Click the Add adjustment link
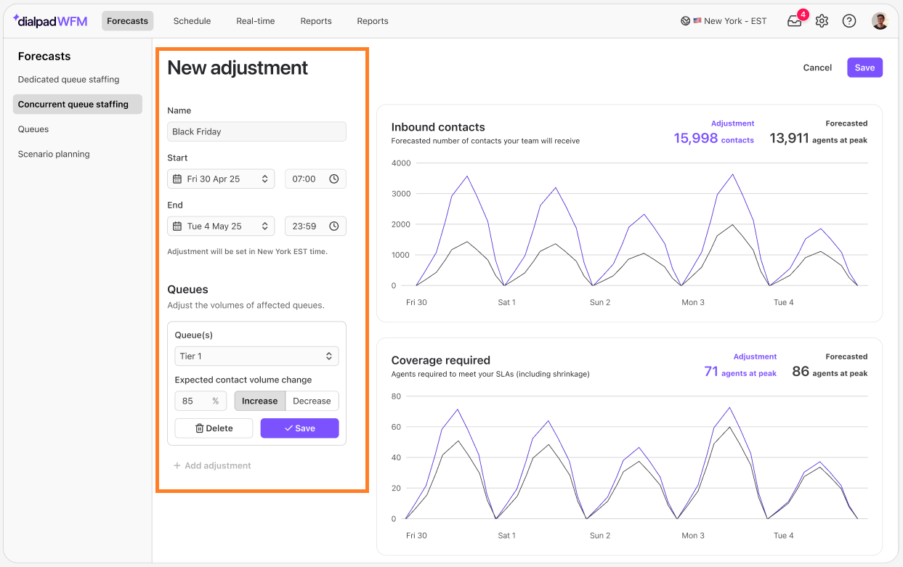 click(212, 465)
